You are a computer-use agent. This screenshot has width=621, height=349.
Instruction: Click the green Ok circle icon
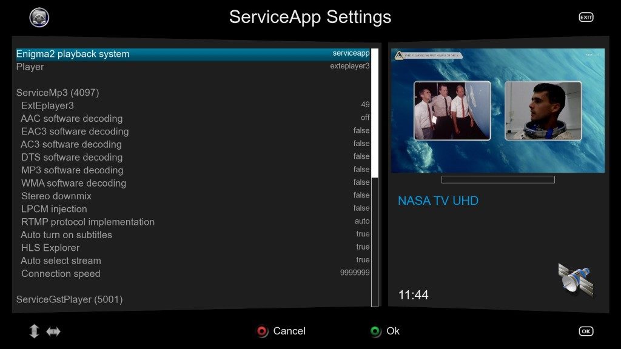[x=375, y=331]
